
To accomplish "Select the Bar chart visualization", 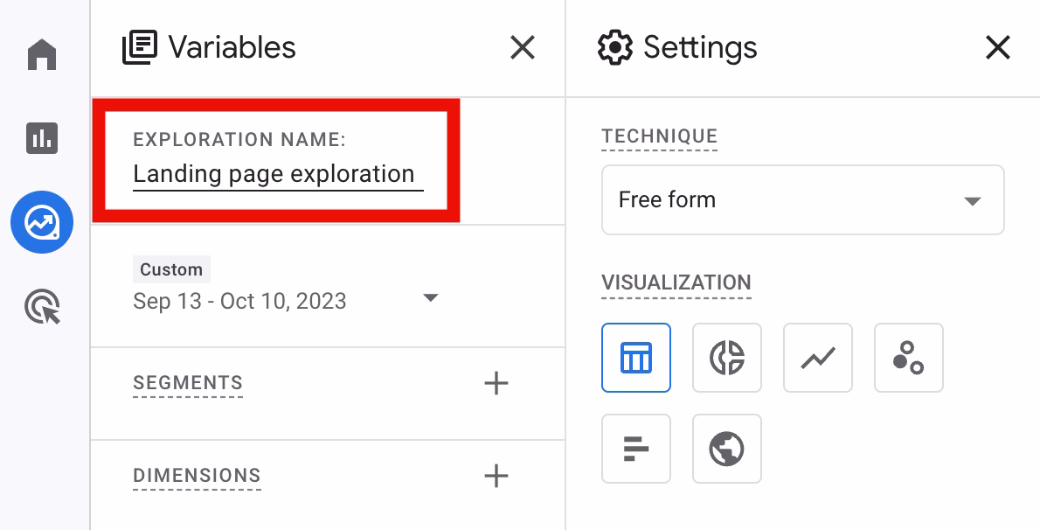I will pos(635,448).
